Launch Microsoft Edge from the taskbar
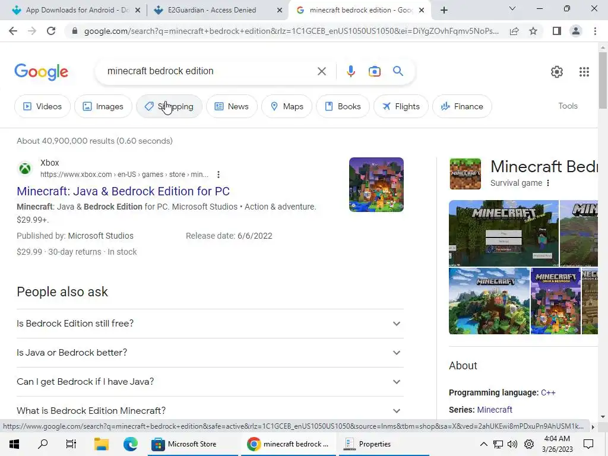Screen dimensions: 608x456 (130, 444)
